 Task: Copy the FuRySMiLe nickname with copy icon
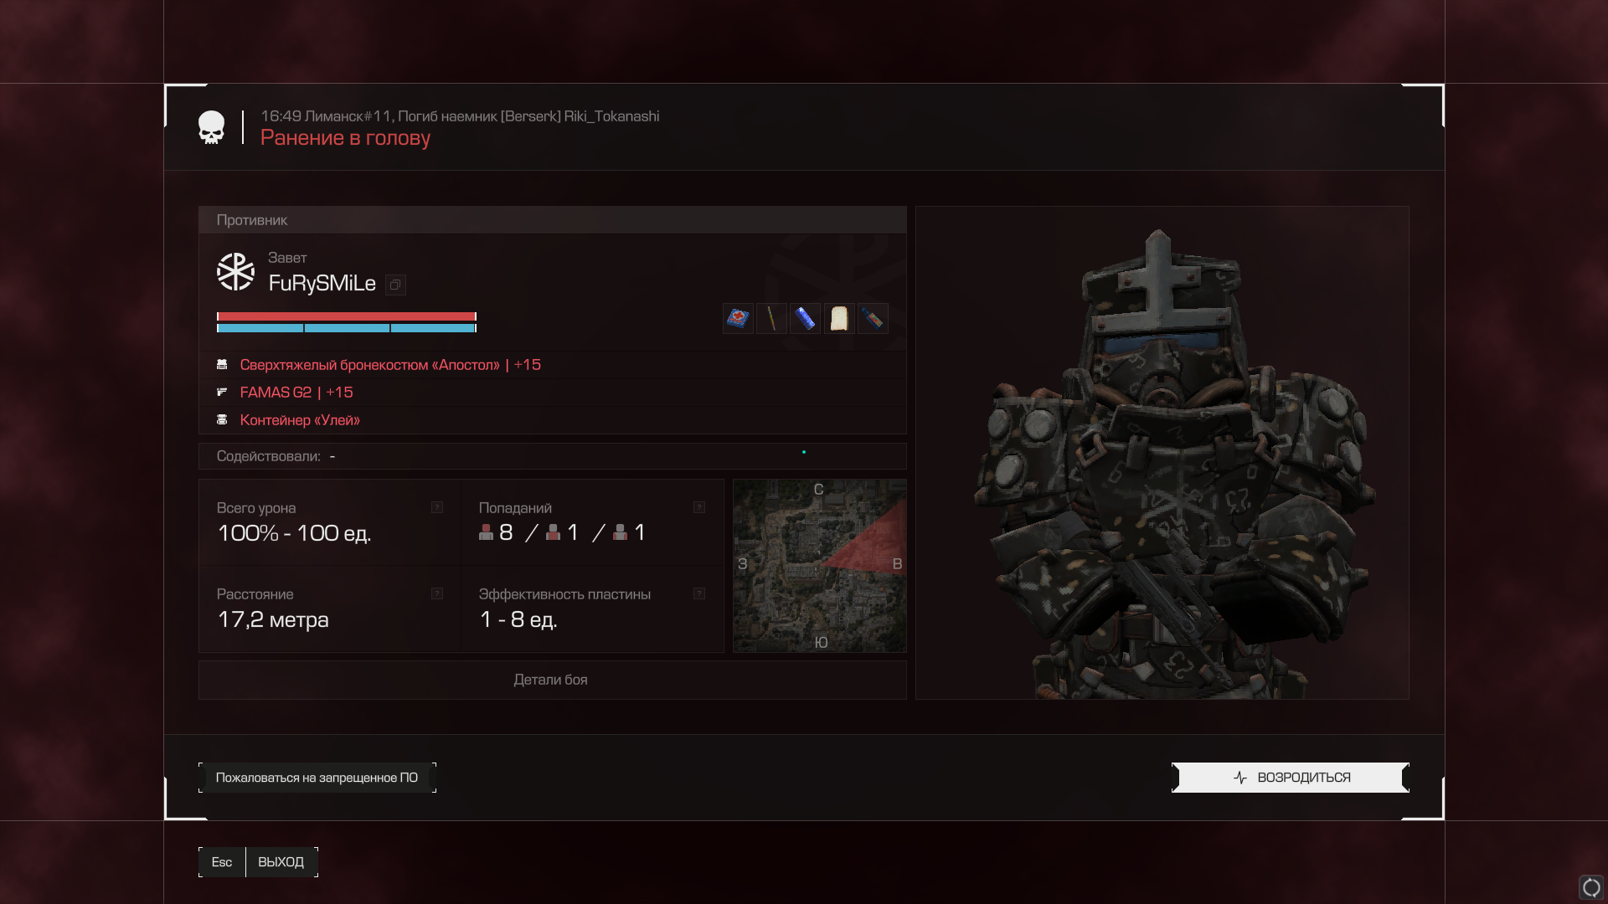pyautogui.click(x=395, y=285)
